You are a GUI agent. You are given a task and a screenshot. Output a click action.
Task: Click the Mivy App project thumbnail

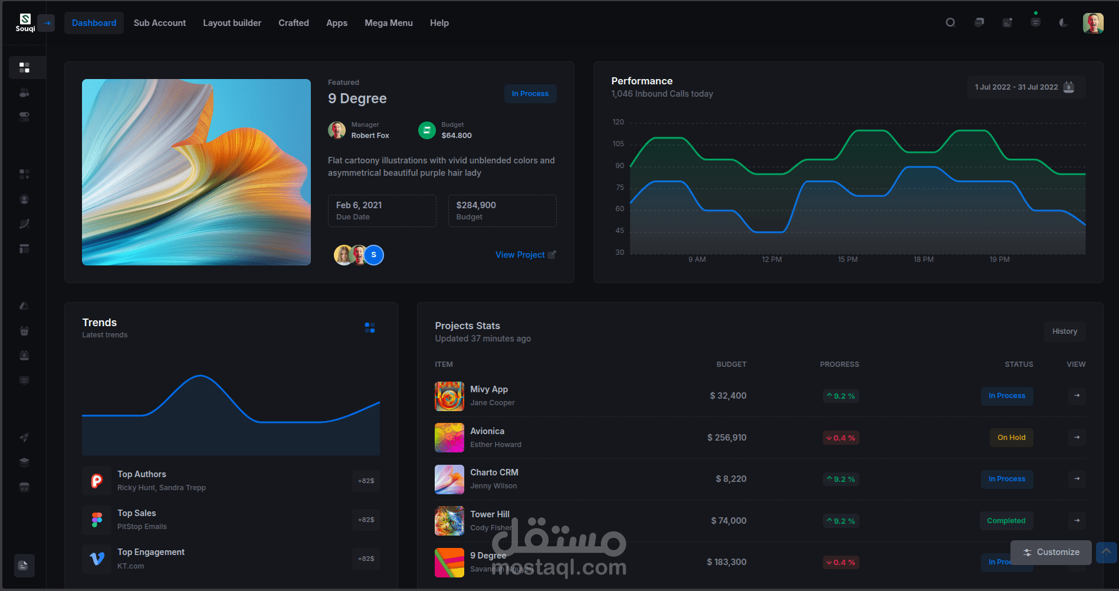(449, 396)
